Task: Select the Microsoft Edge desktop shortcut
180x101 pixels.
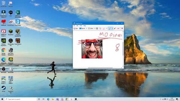Action: (x=4, y=61)
